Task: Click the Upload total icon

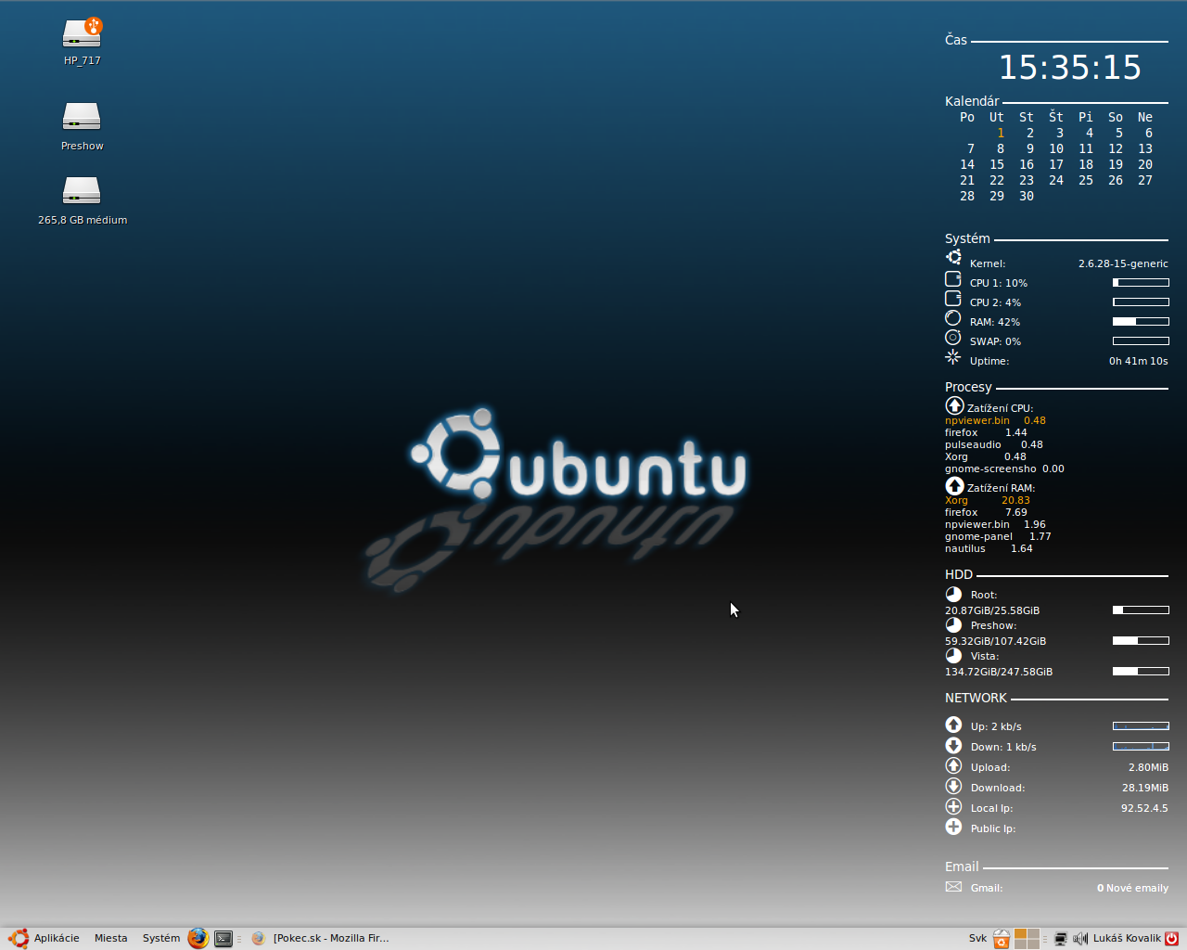Action: [x=953, y=765]
